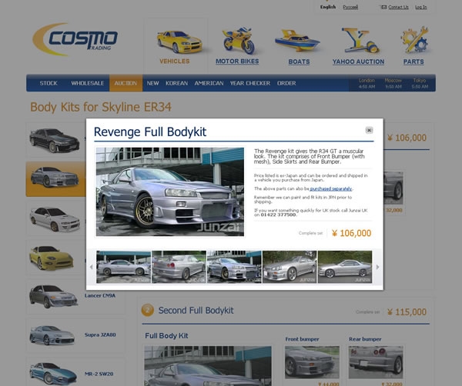Screen dimensions: 462x386
Task: Click the phone number 01422 377500
Action: tap(278, 215)
